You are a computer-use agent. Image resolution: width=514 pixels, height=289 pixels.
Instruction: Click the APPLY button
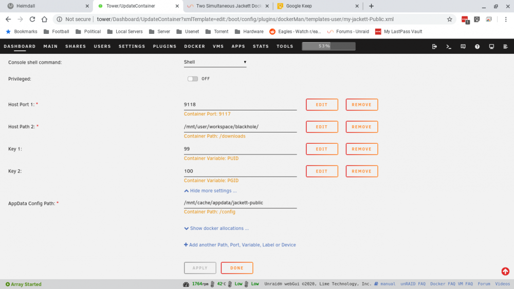200,268
